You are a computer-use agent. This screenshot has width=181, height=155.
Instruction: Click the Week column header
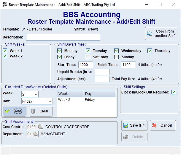[71, 94]
